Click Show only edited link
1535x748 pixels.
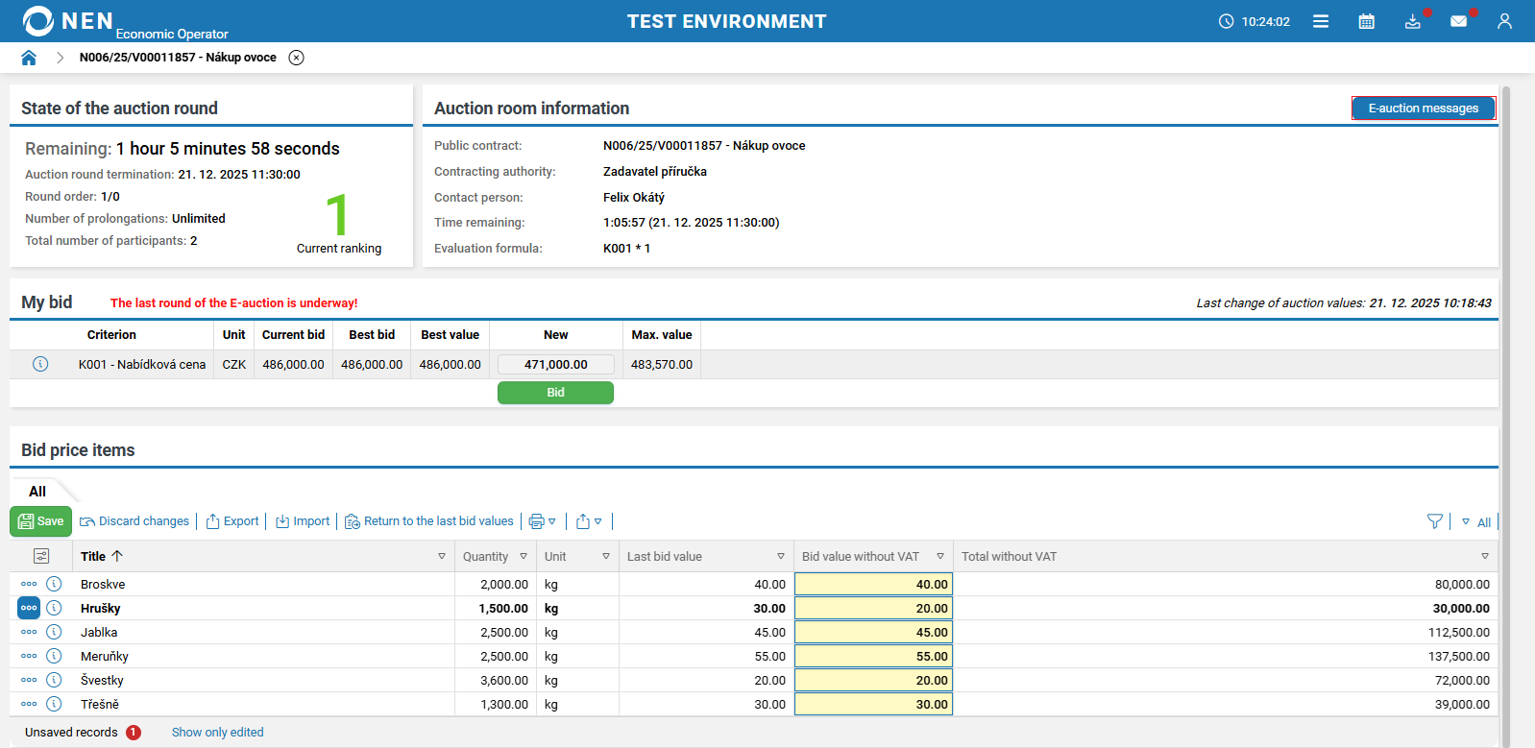point(217,732)
